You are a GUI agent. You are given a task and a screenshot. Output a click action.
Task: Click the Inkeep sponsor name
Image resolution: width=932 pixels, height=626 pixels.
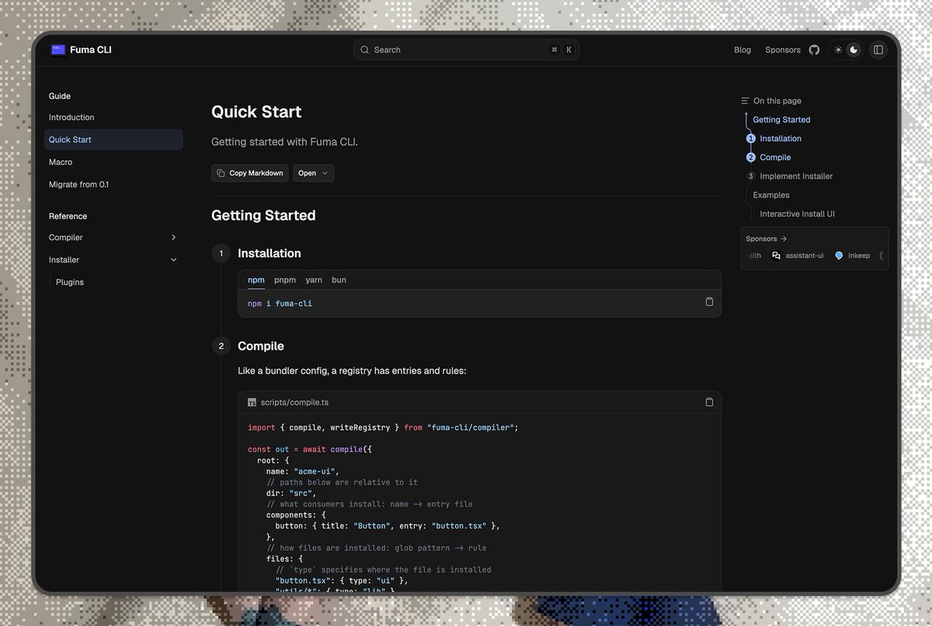tap(859, 256)
